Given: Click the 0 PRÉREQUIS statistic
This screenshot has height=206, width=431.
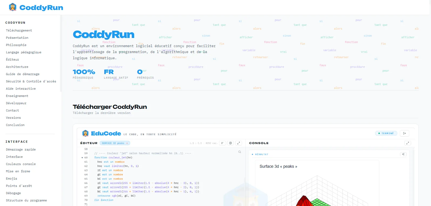Looking at the screenshot, I should pyautogui.click(x=145, y=74).
